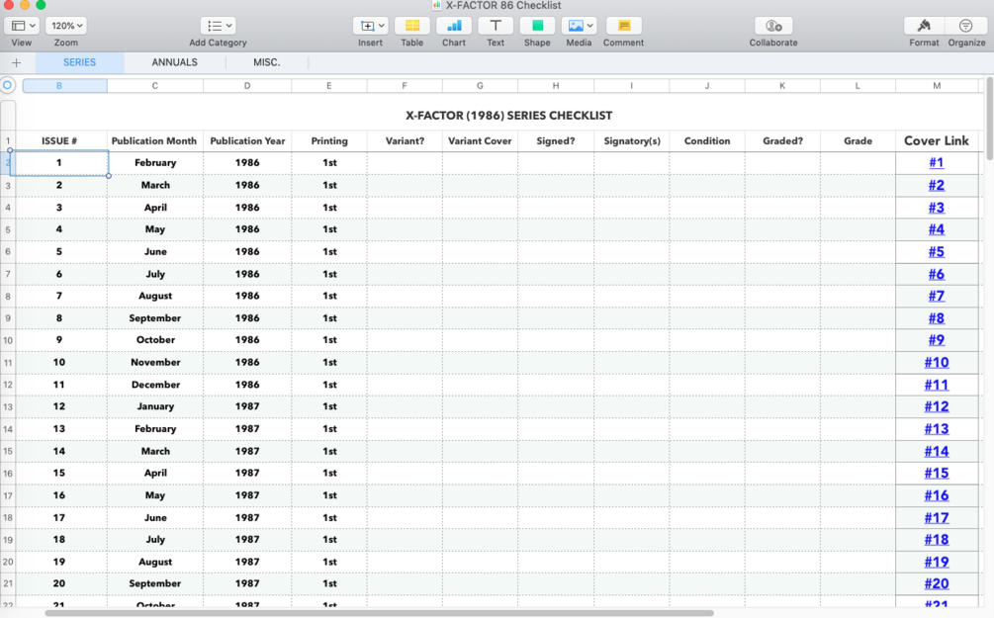Select the 'November' month cell
The width and height of the screenshot is (994, 618).
click(x=154, y=363)
